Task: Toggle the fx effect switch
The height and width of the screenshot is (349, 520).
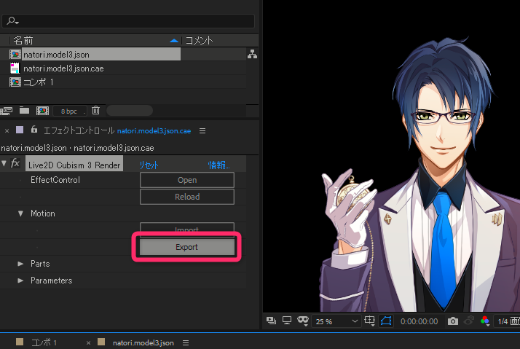Action: coord(15,163)
